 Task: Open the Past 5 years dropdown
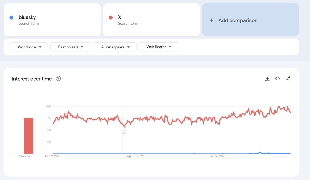click(x=71, y=47)
